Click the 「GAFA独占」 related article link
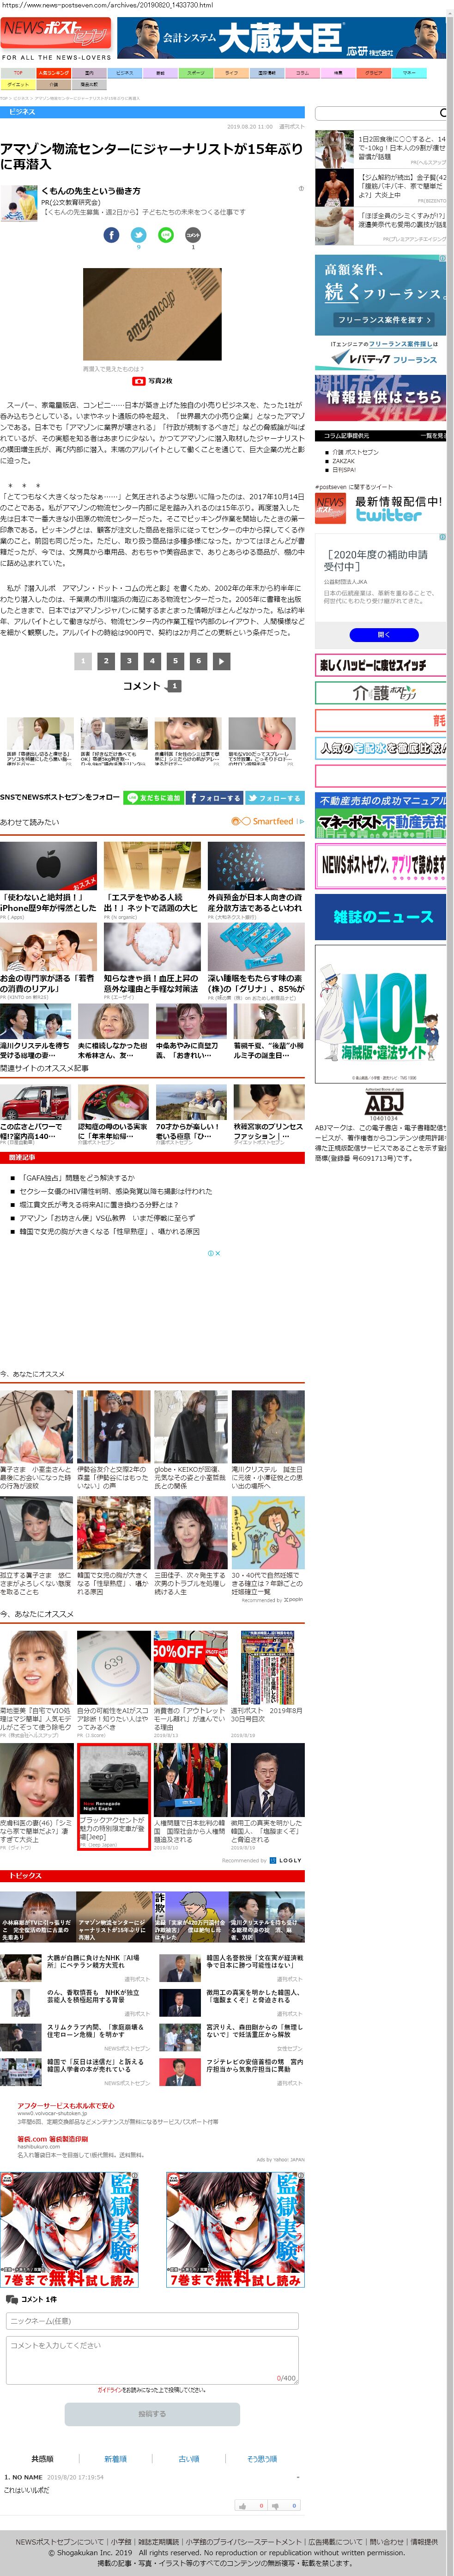 77,1178
